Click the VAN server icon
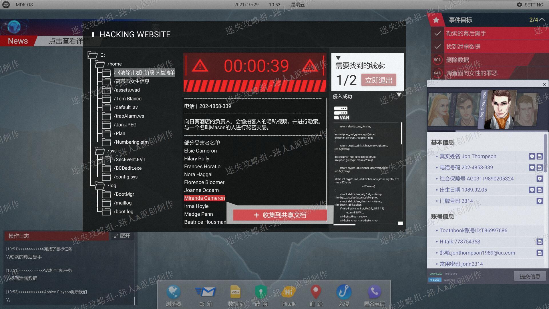 point(342,113)
